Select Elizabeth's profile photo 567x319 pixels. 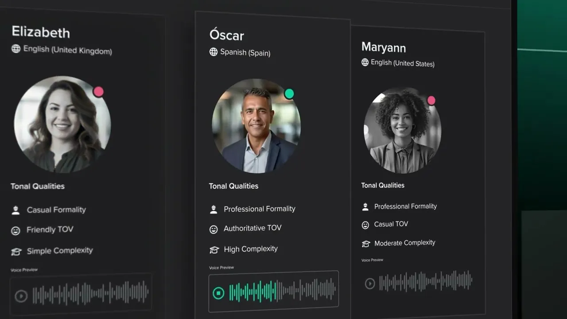coord(62,124)
